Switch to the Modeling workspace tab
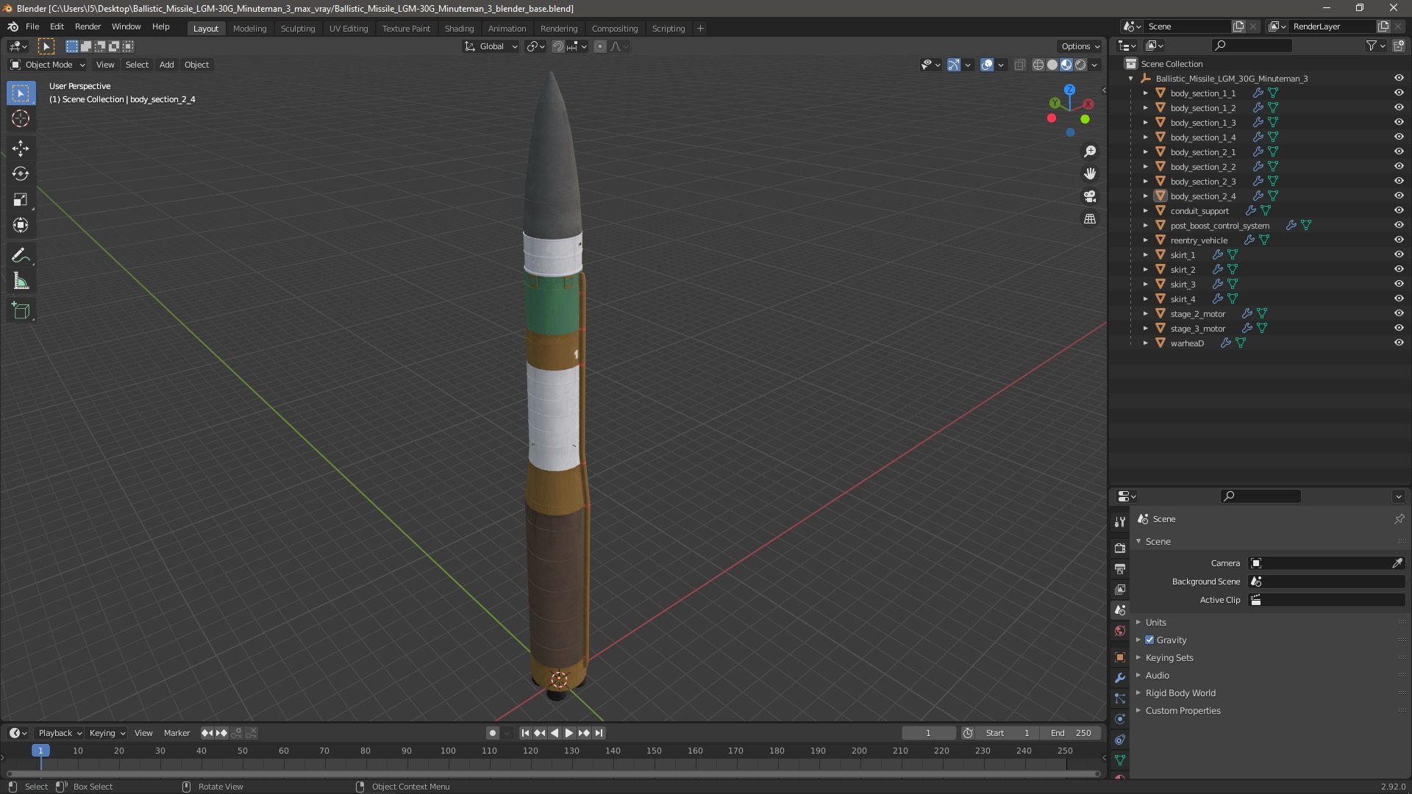The width and height of the screenshot is (1412, 794). (x=249, y=29)
